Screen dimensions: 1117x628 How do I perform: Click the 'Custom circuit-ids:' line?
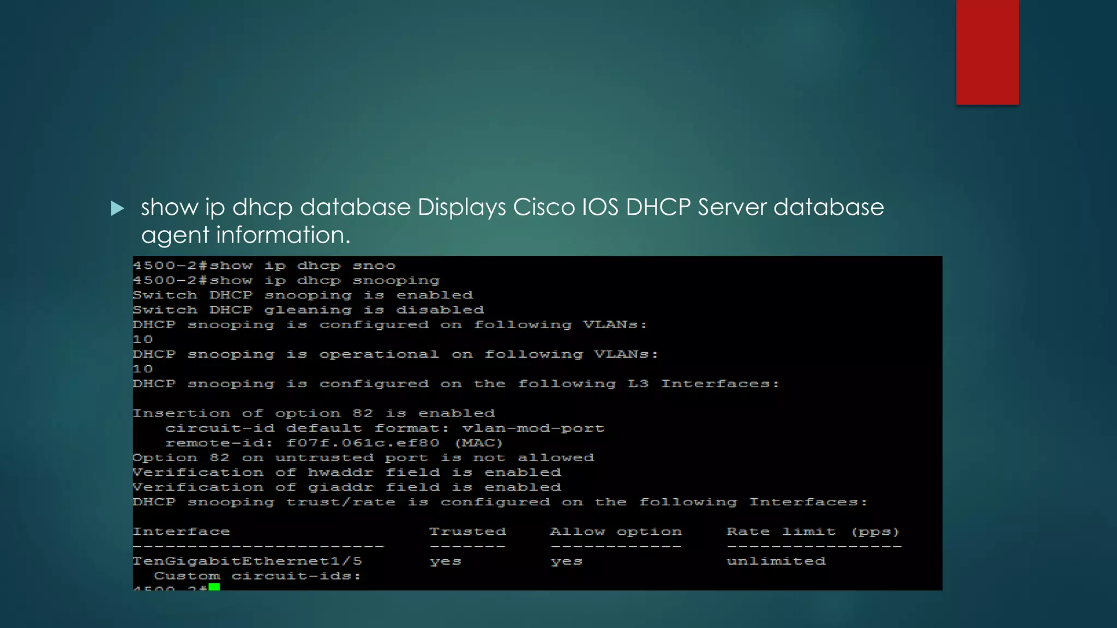[x=258, y=576]
